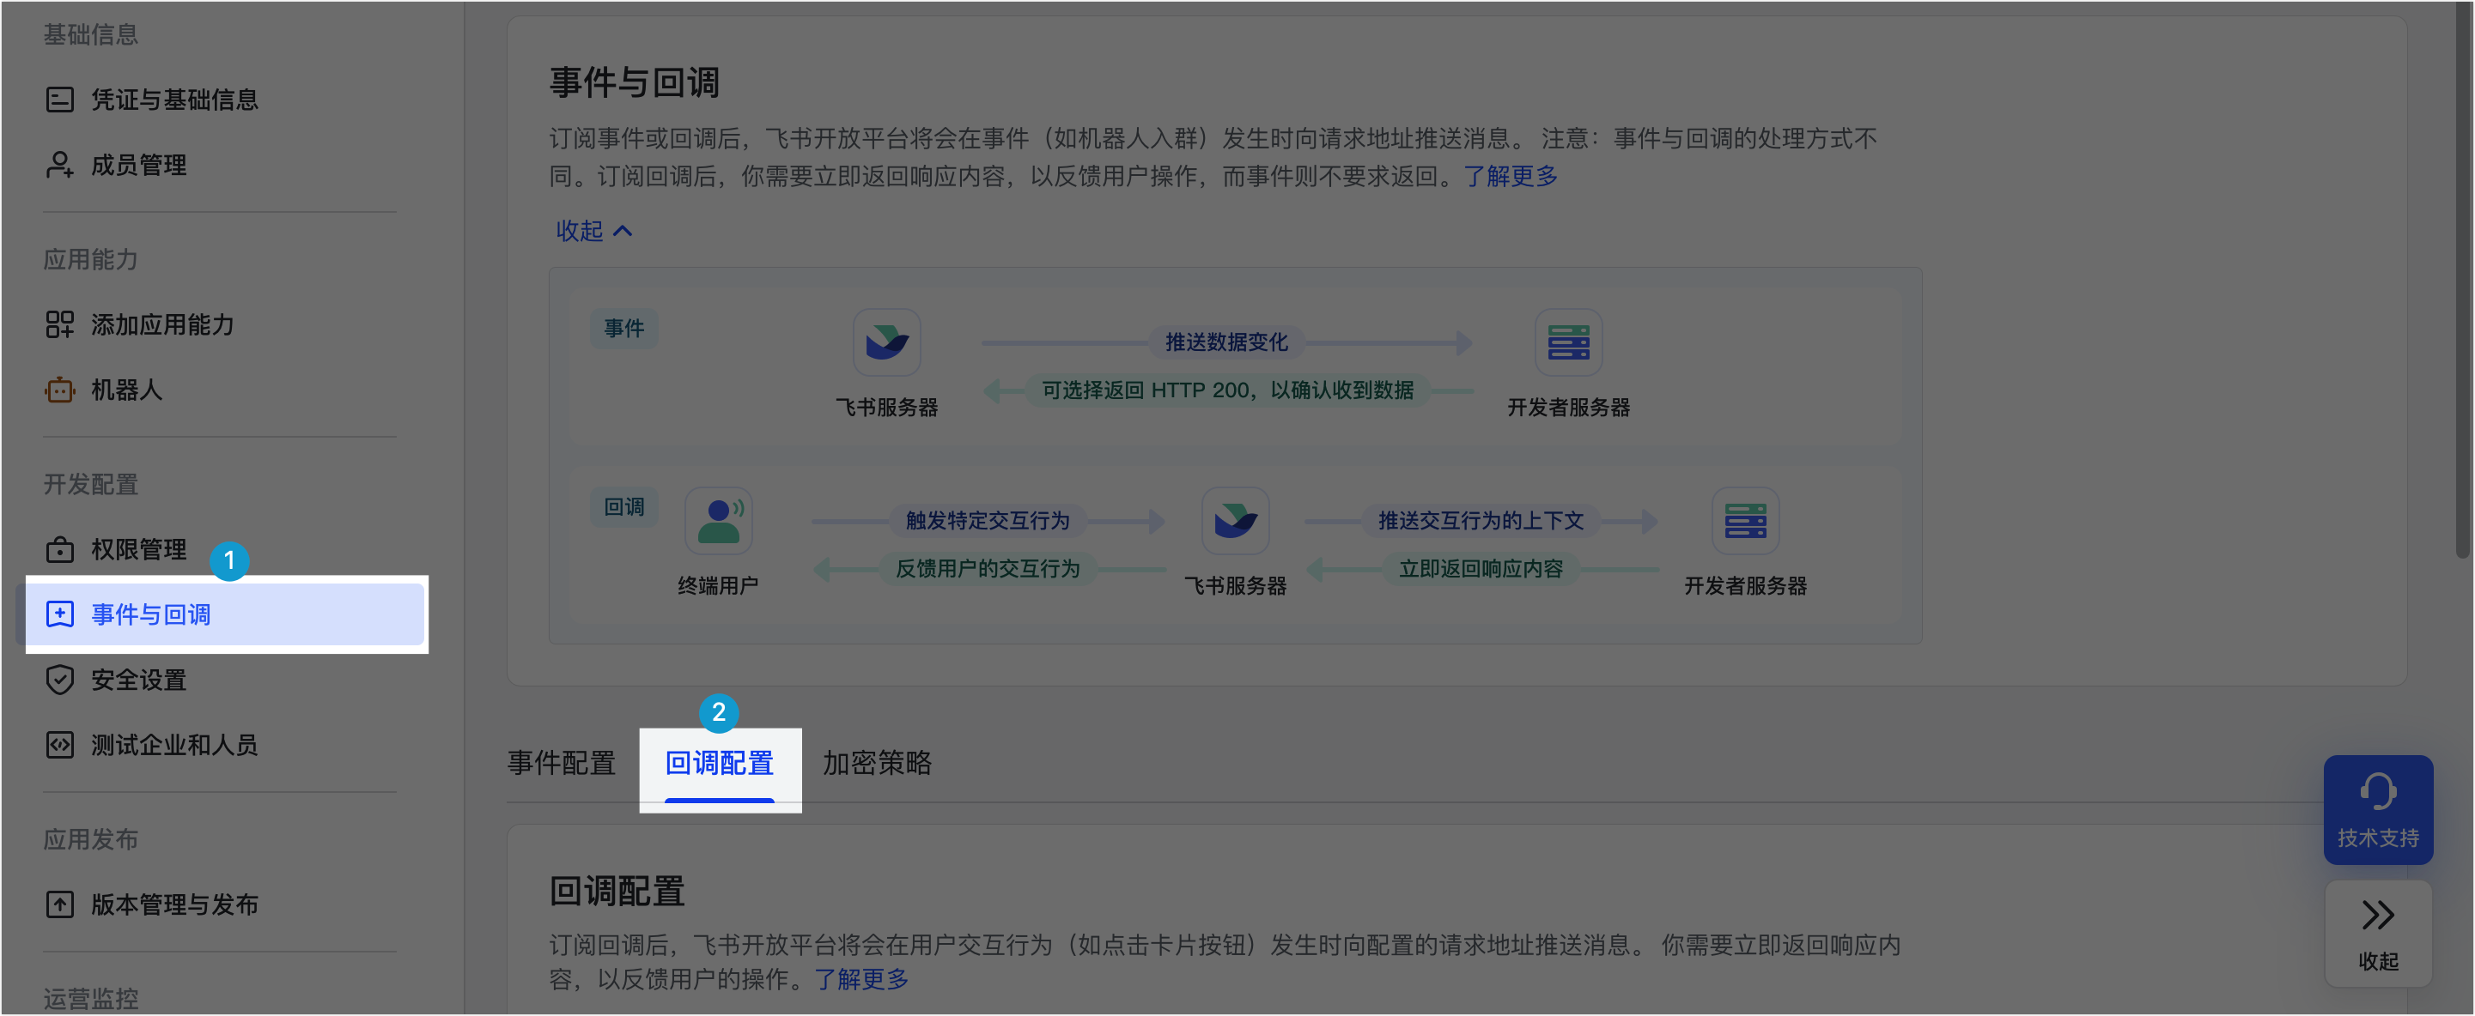
Task: Collapse the floating panel with double-arrow 收起
Action: click(2377, 932)
